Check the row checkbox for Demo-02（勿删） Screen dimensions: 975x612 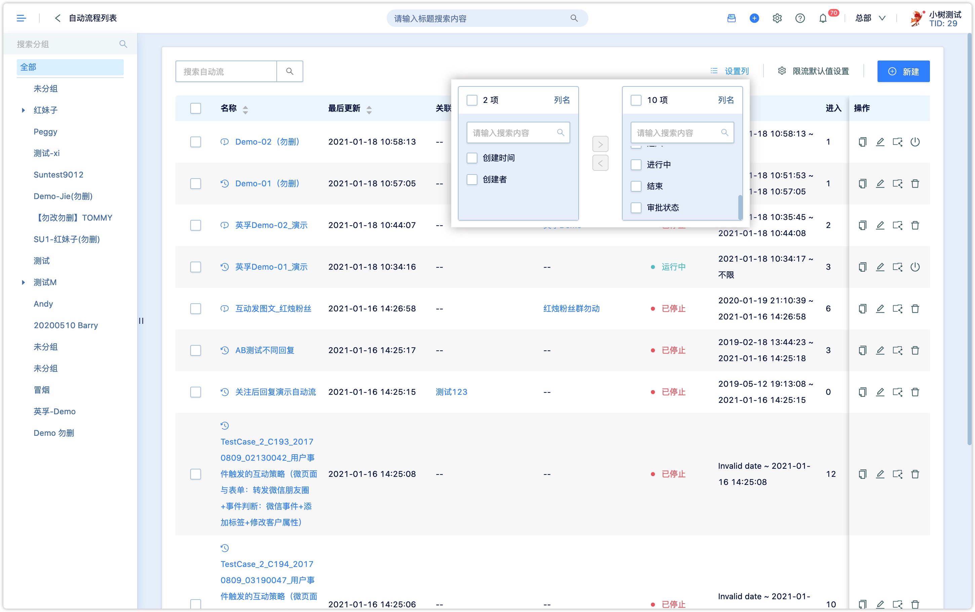click(196, 142)
